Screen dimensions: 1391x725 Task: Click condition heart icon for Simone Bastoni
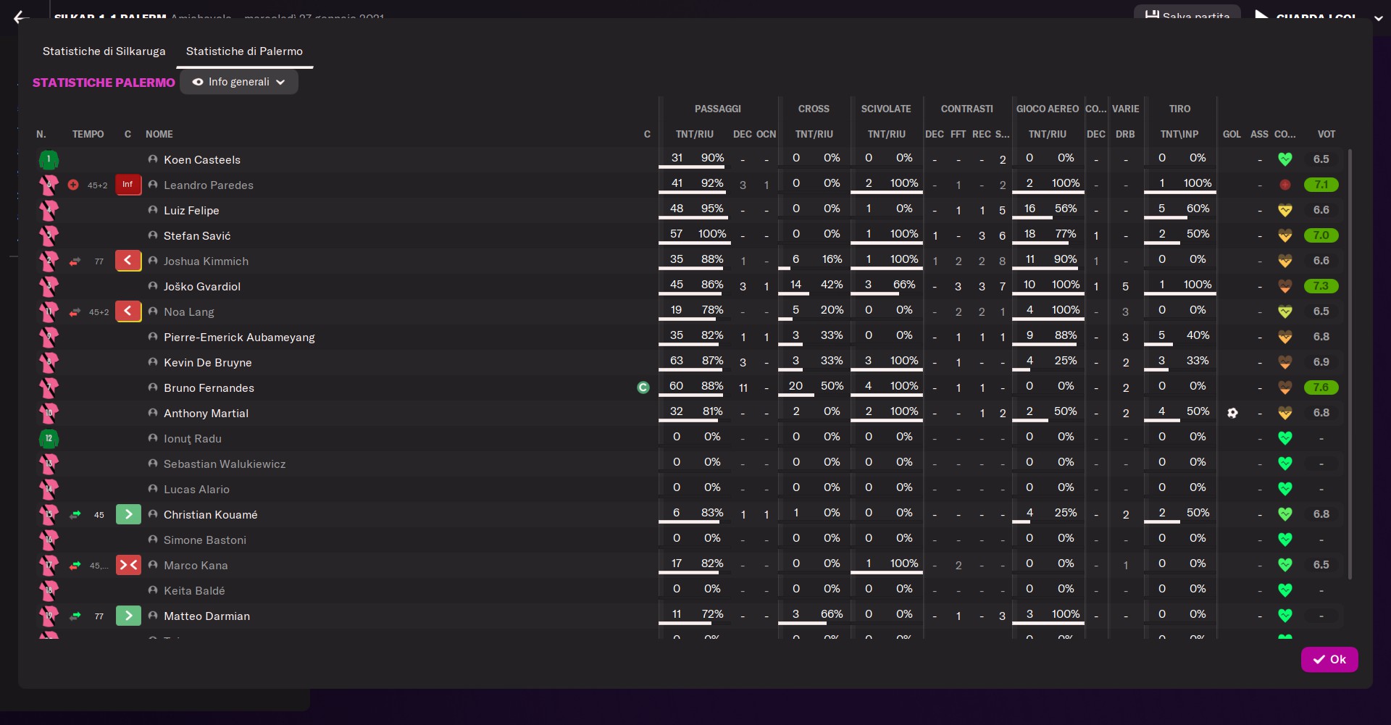point(1285,540)
